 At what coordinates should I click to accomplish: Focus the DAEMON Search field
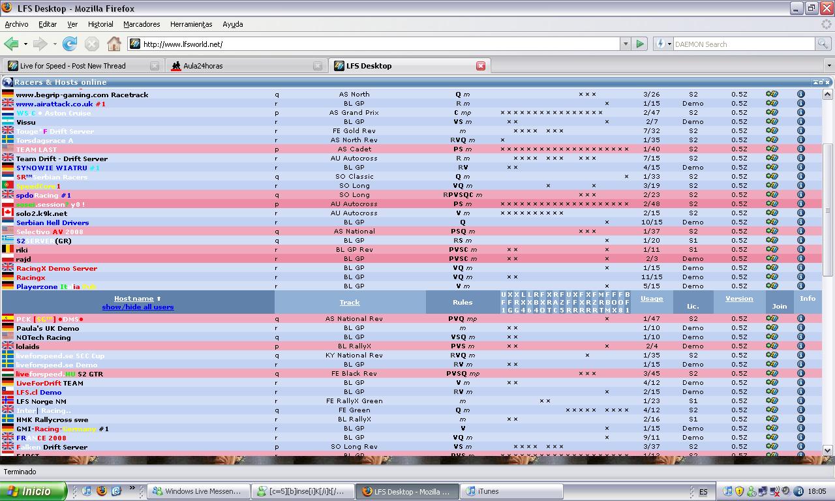click(744, 44)
